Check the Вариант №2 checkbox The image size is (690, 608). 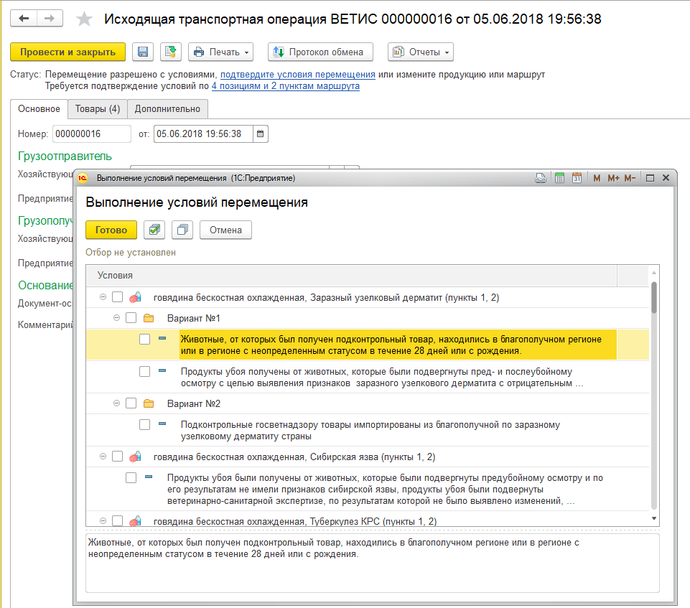131,403
